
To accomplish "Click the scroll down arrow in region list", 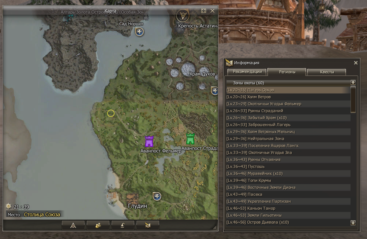I will tap(353, 223).
